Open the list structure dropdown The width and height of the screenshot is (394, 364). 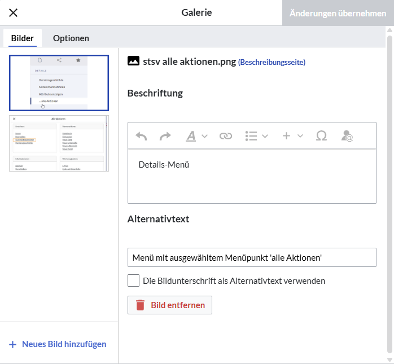coord(256,136)
